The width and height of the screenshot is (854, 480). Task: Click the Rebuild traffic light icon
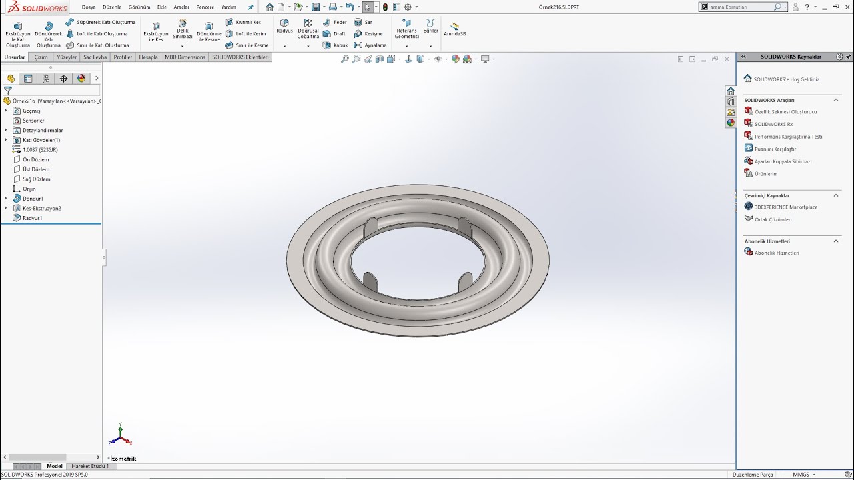click(x=385, y=7)
